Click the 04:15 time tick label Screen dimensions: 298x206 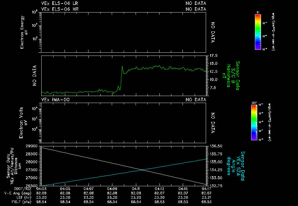point(183,189)
